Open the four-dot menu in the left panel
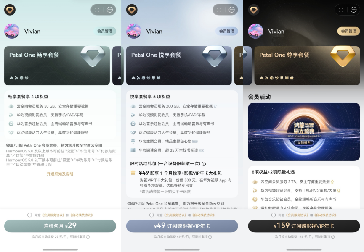 [x=97, y=10]
